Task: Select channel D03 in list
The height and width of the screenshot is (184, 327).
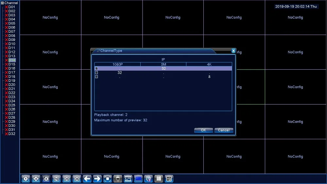Action: (12, 15)
